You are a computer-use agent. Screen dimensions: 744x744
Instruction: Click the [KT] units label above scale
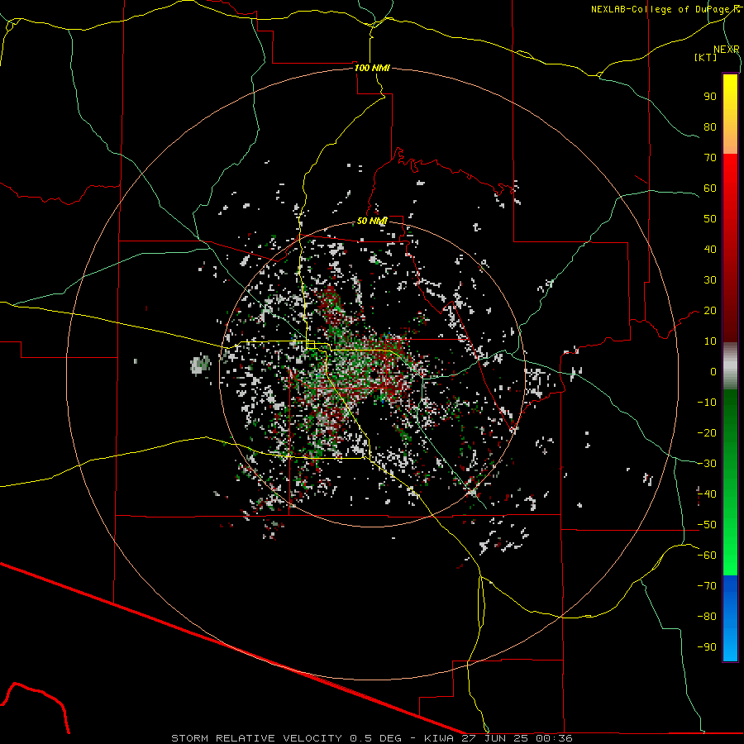pyautogui.click(x=706, y=57)
